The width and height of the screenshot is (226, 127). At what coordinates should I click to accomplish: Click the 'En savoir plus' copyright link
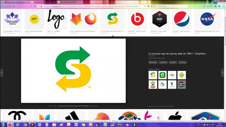pos(94,106)
